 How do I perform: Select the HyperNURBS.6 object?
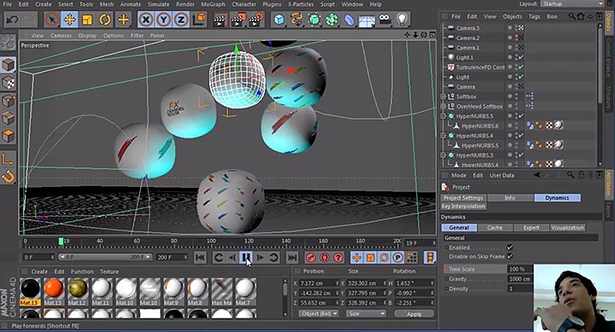click(480, 125)
